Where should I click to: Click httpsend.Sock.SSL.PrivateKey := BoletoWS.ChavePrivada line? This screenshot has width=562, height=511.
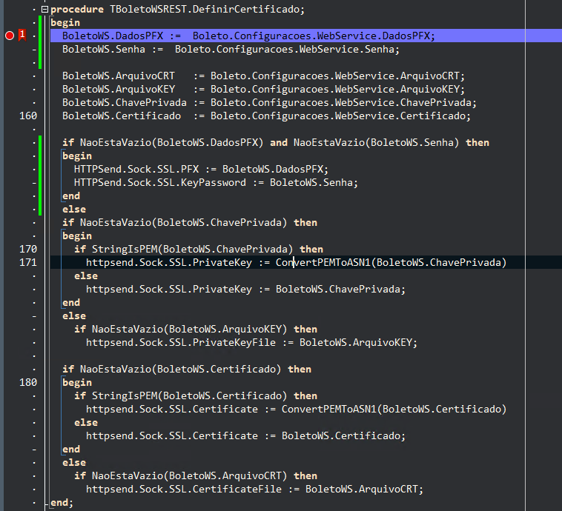pyautogui.click(x=245, y=290)
